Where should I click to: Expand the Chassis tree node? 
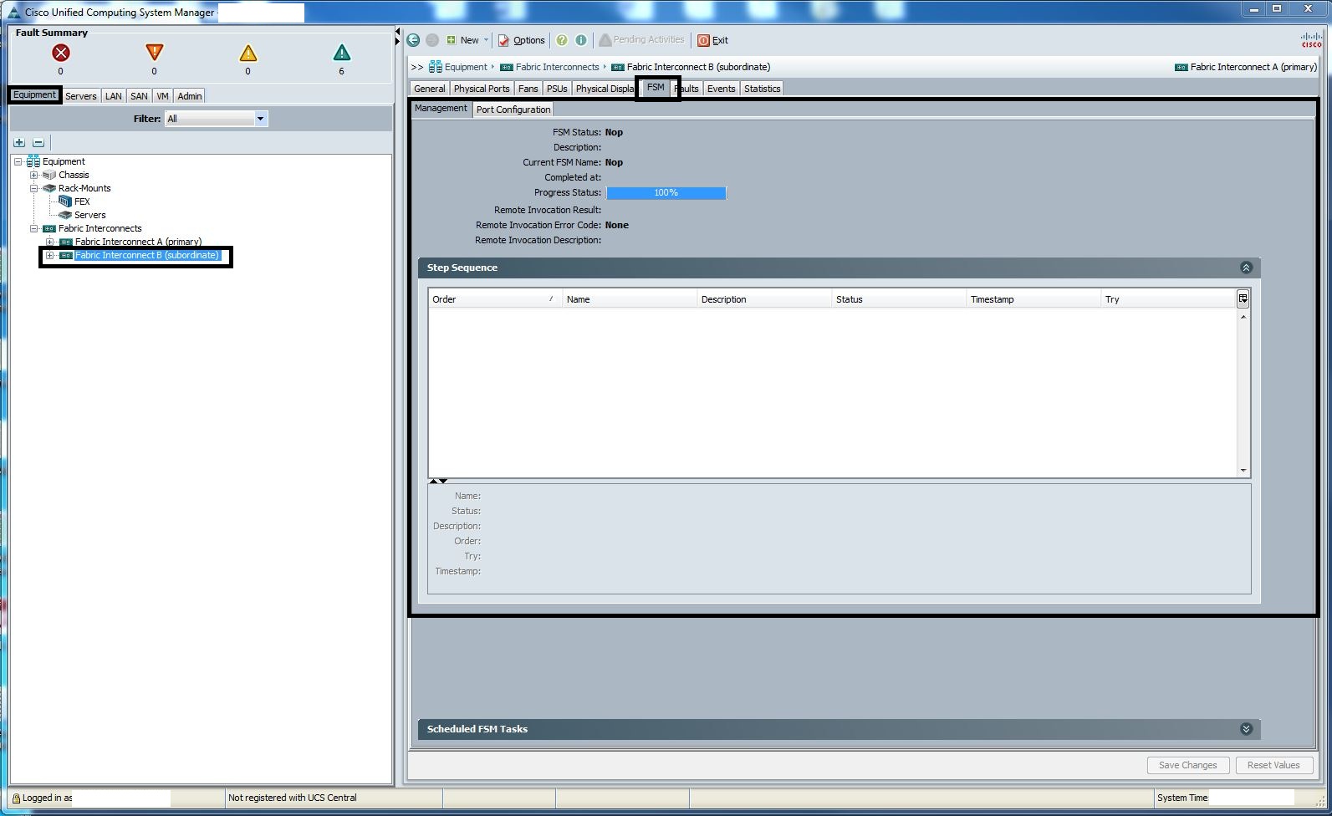34,175
